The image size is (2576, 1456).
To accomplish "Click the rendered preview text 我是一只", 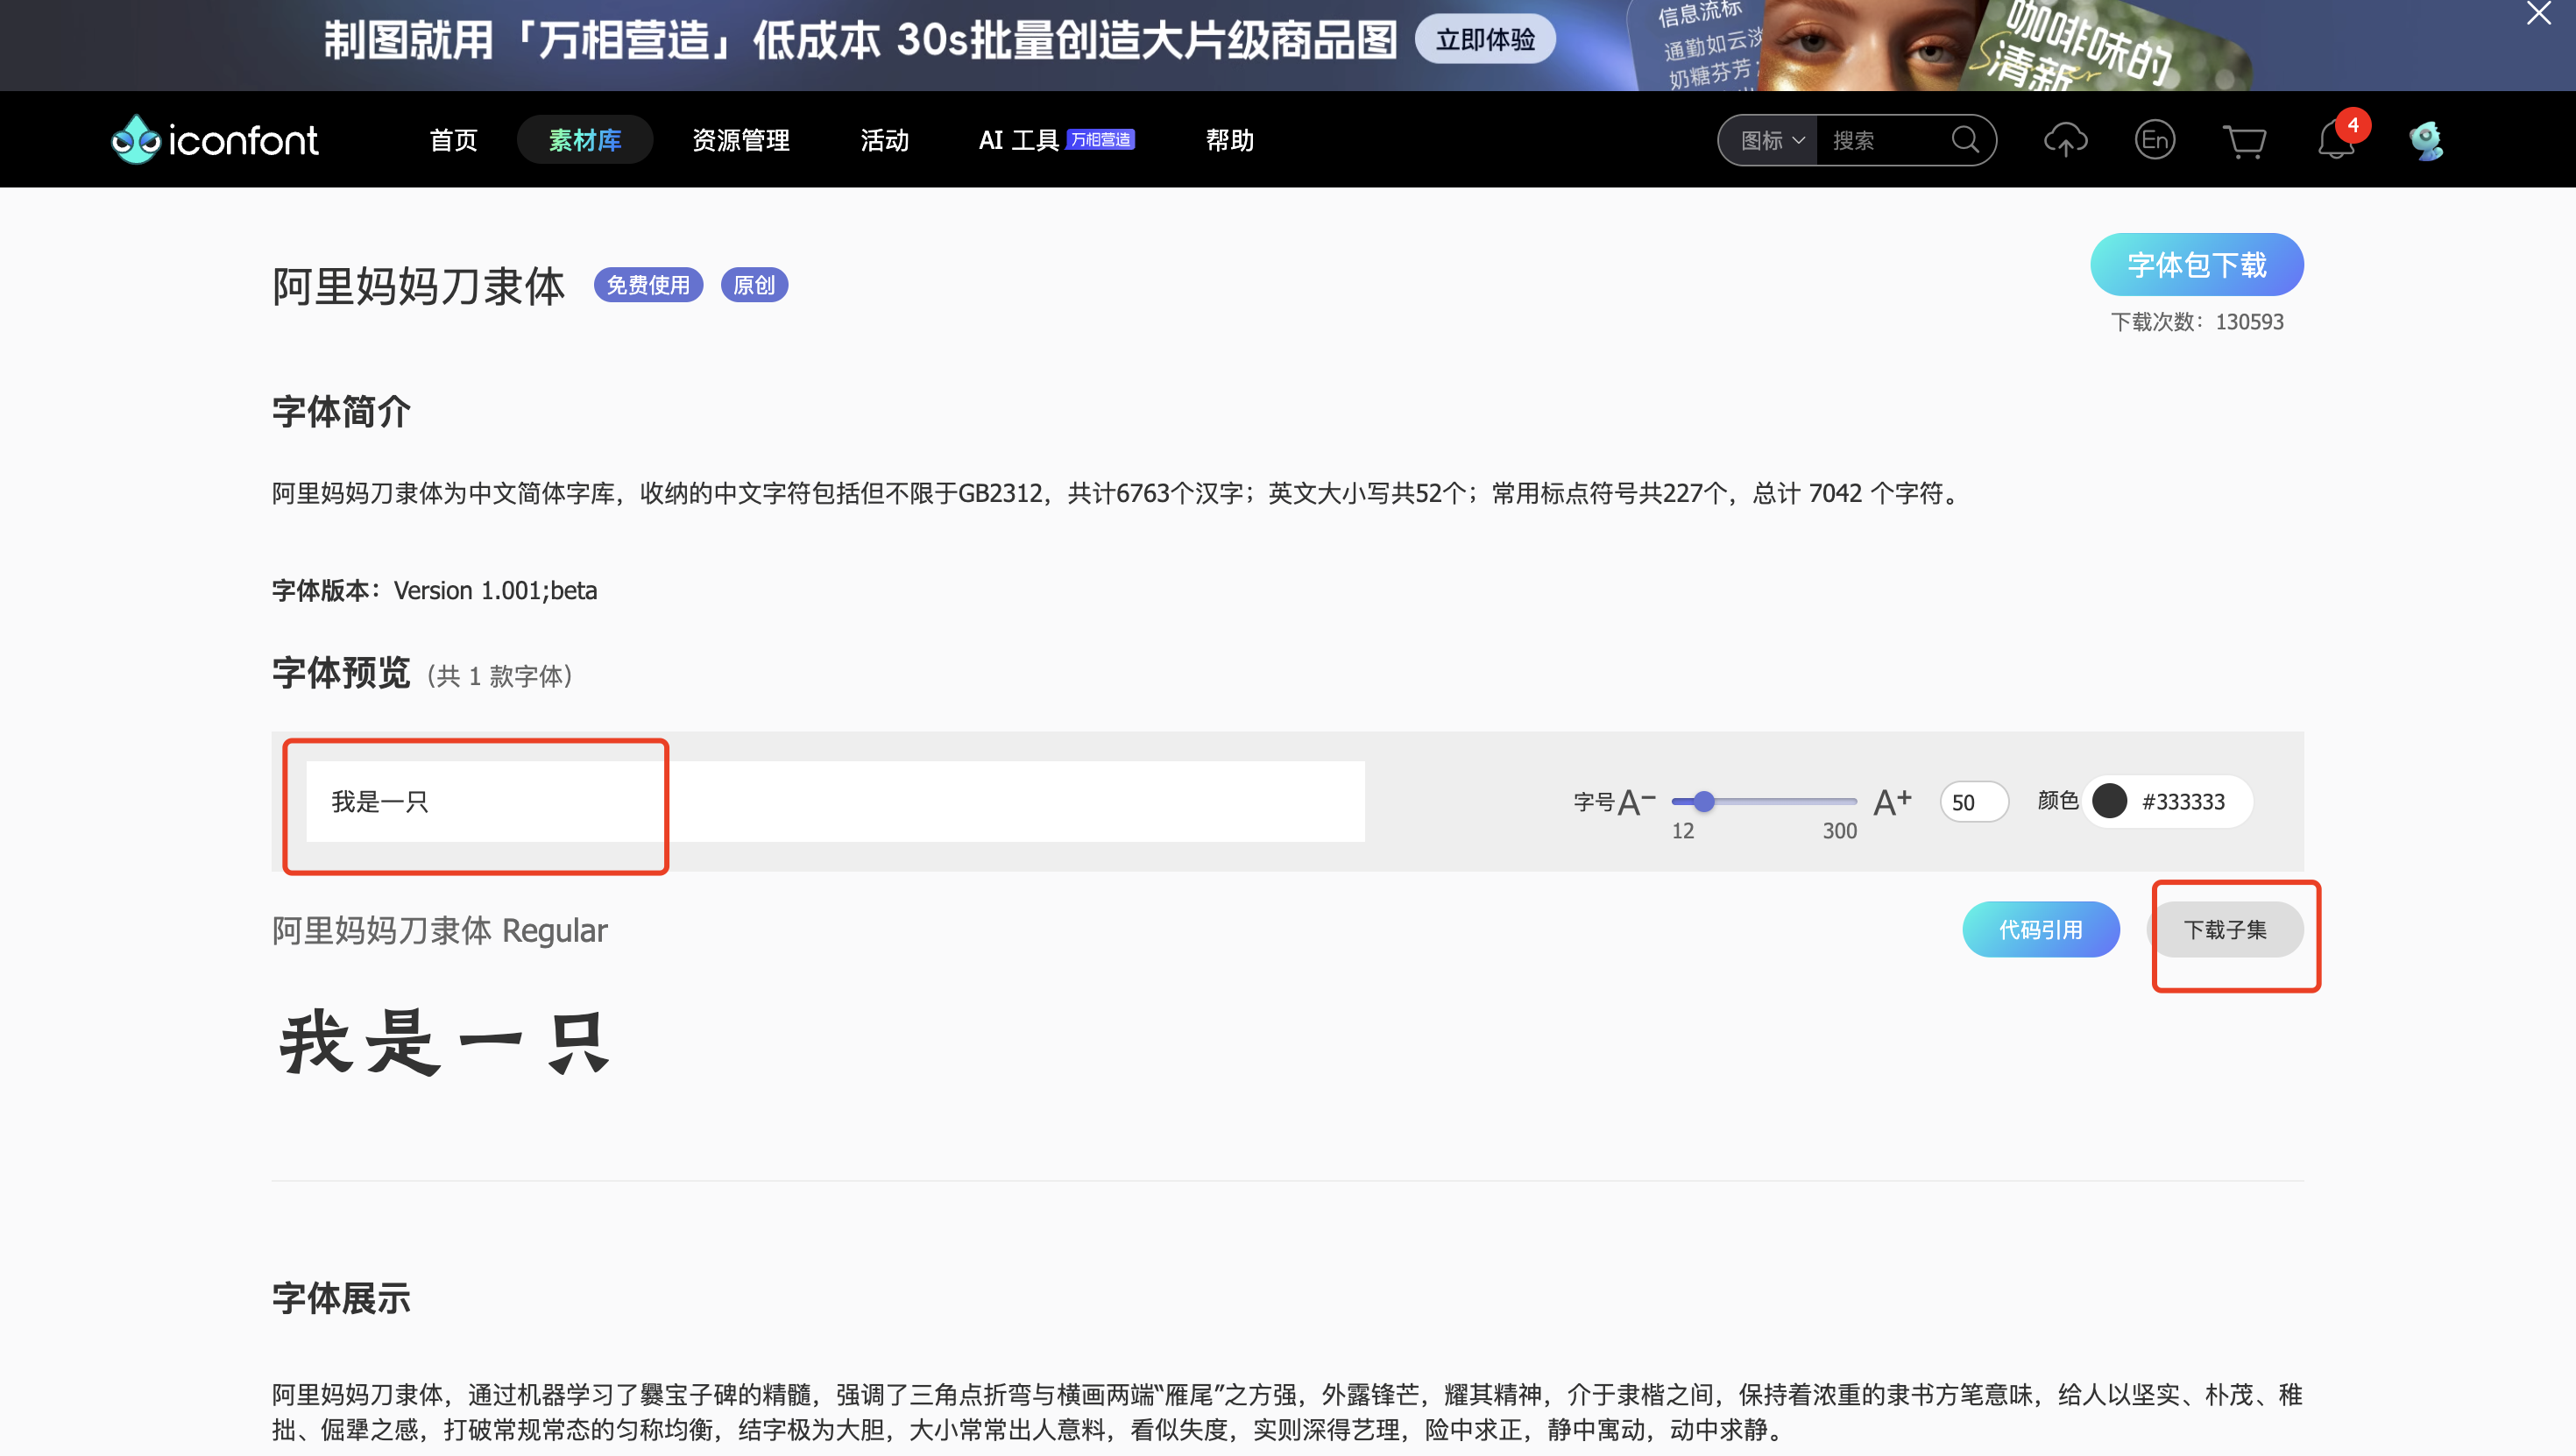I will click(444, 1043).
